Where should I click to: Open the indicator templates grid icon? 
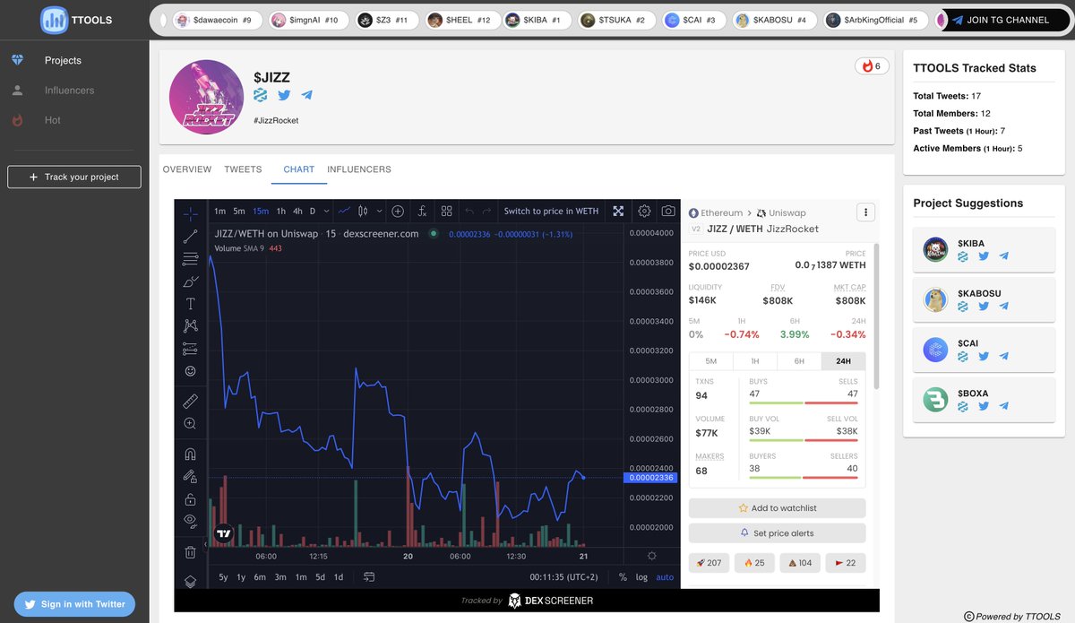446,212
